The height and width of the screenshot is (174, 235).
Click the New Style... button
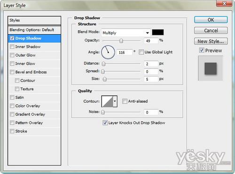point(211,41)
